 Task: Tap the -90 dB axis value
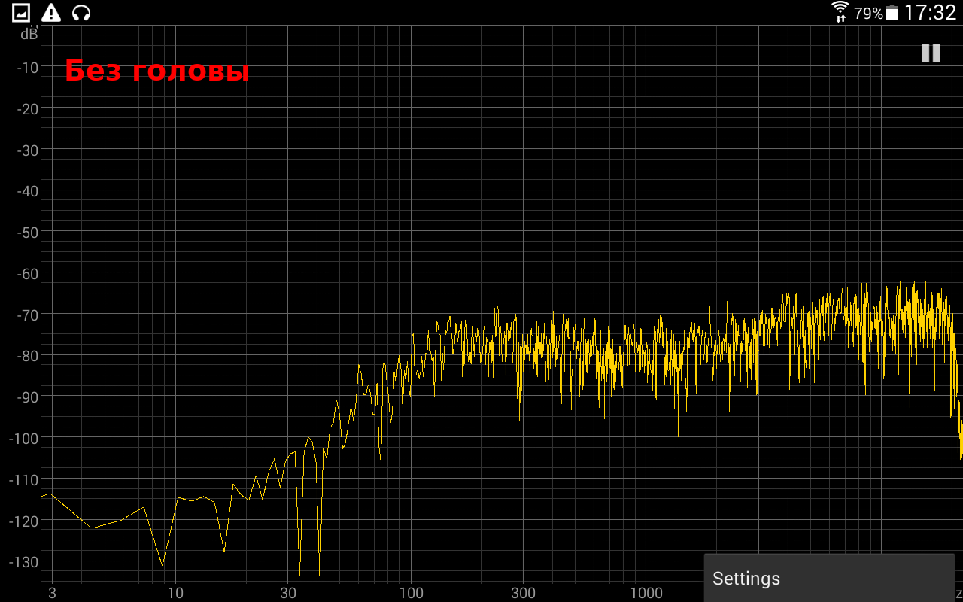(28, 397)
